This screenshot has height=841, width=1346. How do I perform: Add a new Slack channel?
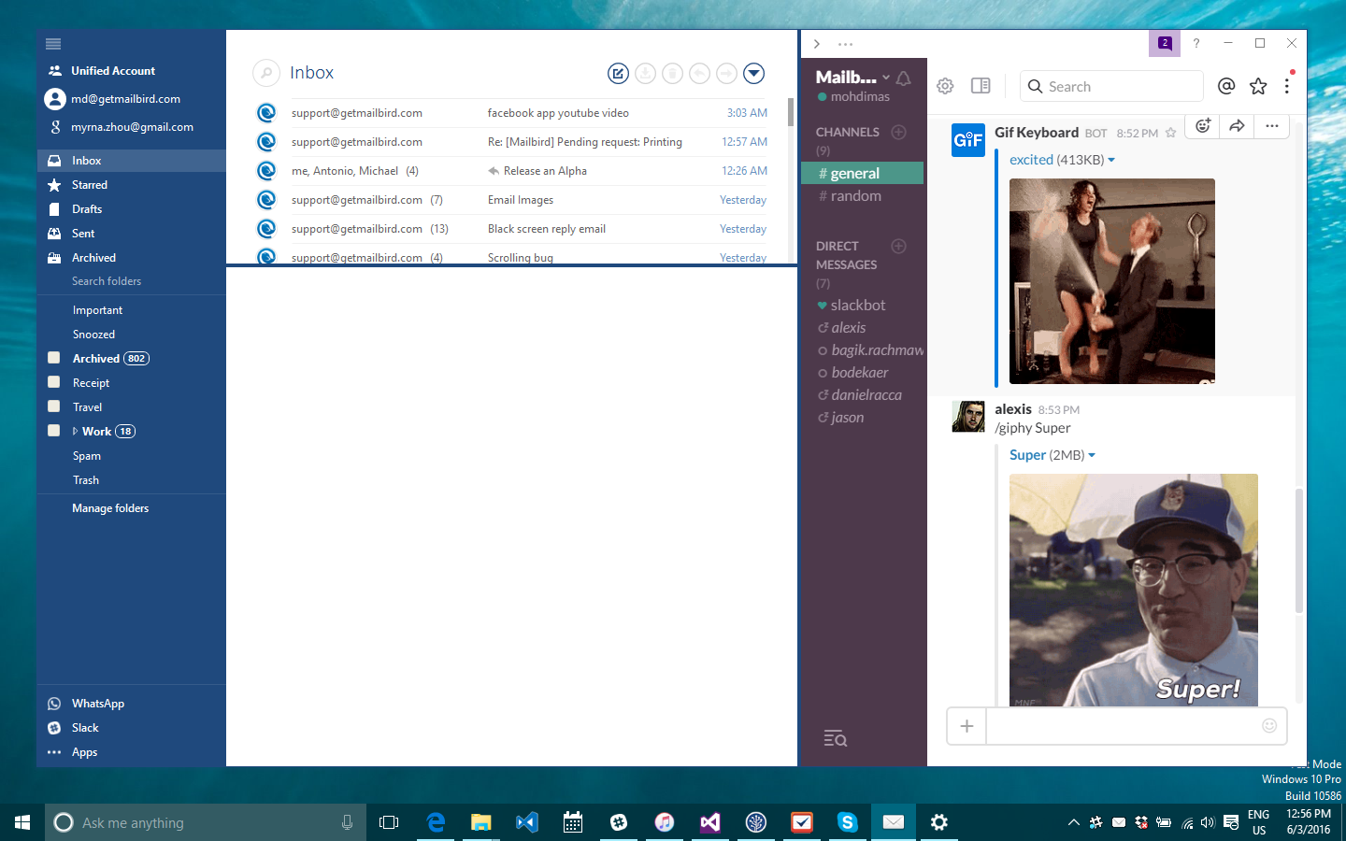[x=898, y=132]
